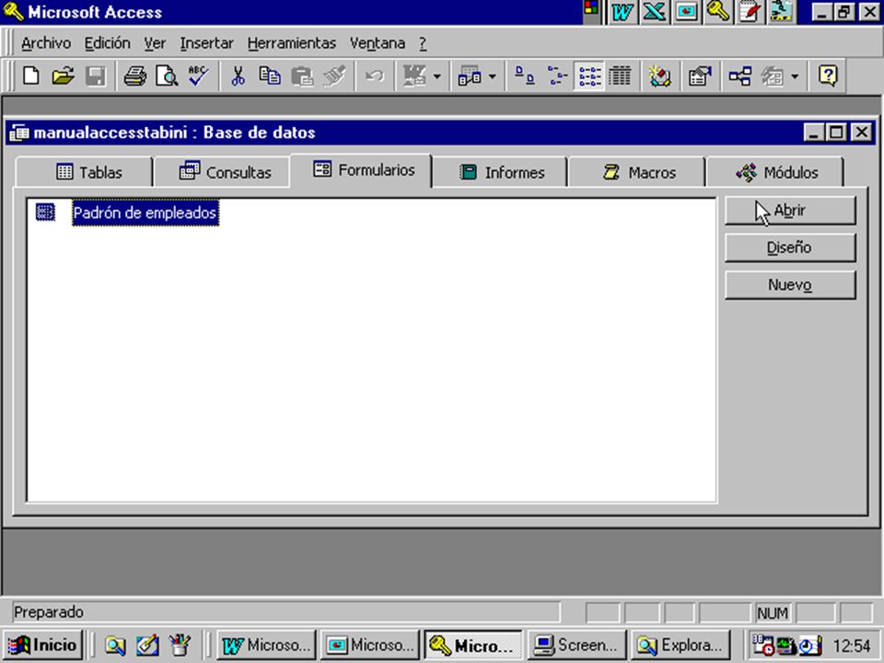Viewport: 884px width, 663px height.
Task: Toggle the List view button
Action: click(x=589, y=76)
